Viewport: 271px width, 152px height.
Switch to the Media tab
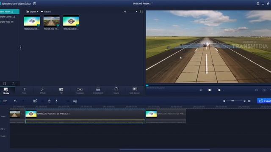(6, 91)
